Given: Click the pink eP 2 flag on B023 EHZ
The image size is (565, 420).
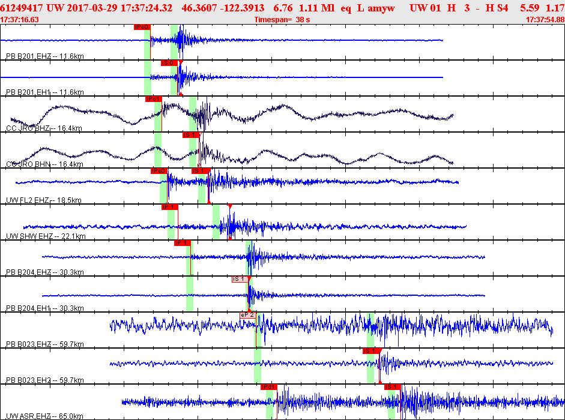Looking at the screenshot, I should tap(248, 315).
